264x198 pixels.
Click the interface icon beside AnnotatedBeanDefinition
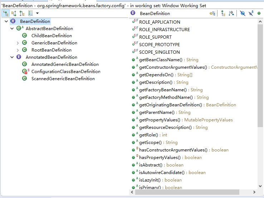[19, 57]
